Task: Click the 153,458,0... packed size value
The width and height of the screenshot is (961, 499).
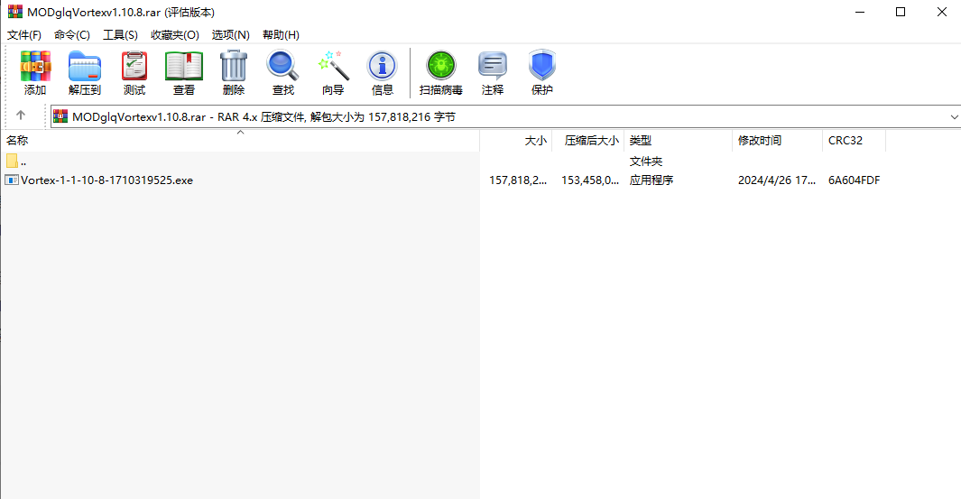Action: (x=589, y=180)
